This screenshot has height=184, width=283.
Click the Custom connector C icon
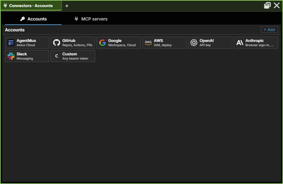click(x=57, y=56)
